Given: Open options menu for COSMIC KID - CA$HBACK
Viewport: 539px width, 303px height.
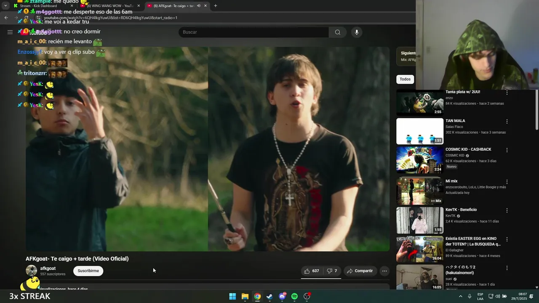Looking at the screenshot, I should point(507,150).
